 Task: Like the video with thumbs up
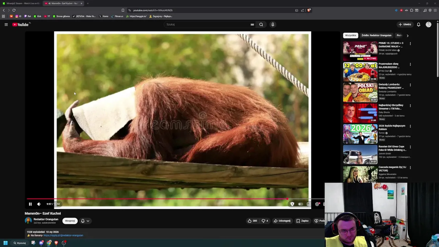point(252,221)
